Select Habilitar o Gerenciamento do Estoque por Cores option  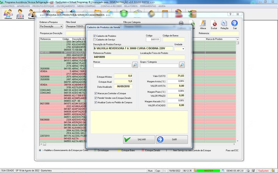coord(40,151)
